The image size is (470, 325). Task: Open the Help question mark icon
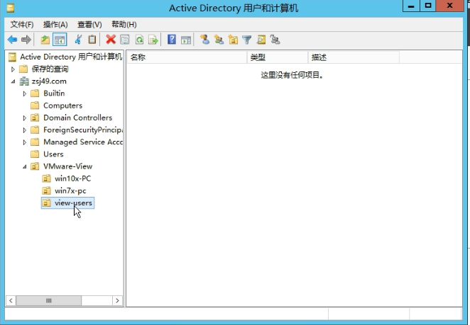coord(171,40)
